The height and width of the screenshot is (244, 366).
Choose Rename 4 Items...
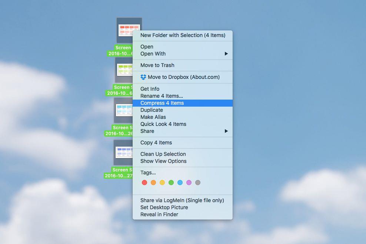183,96
